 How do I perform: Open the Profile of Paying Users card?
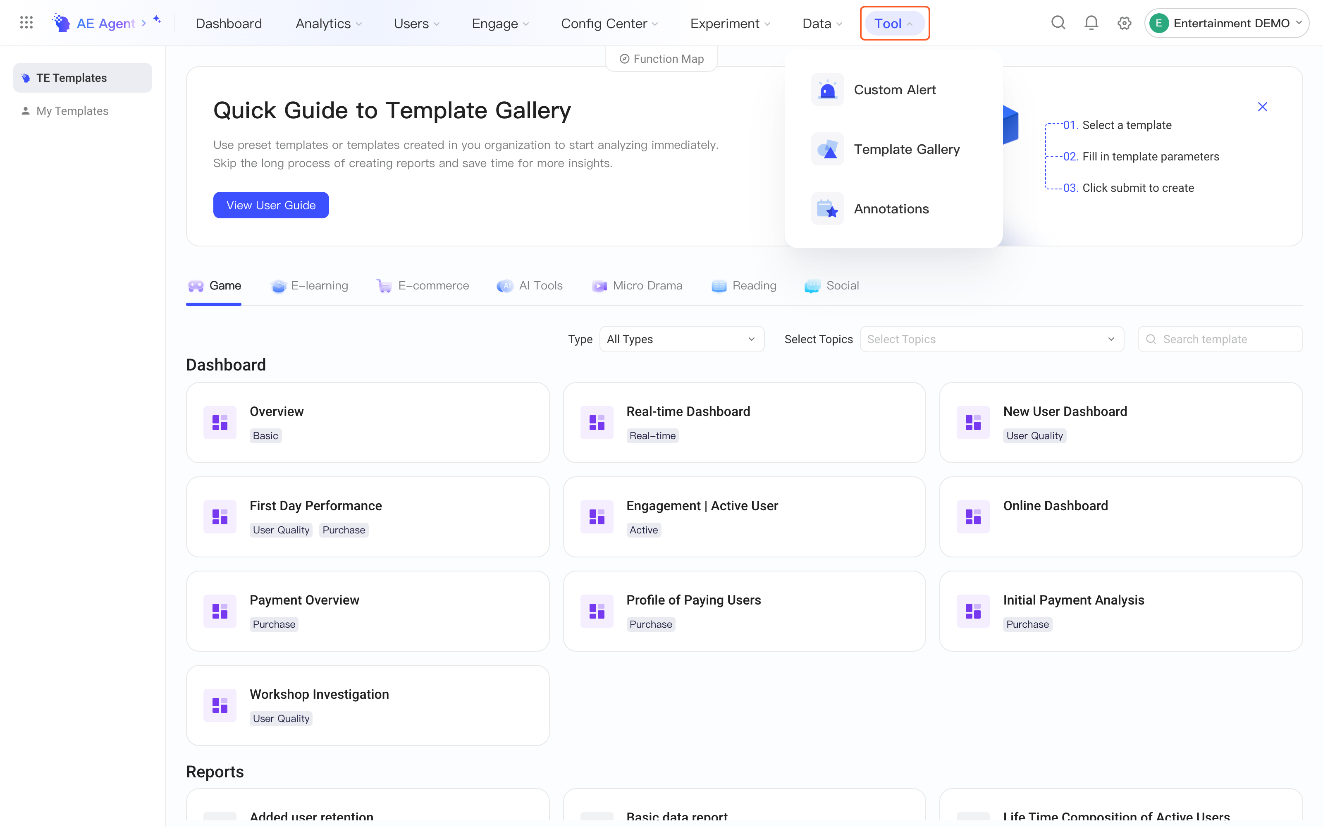tap(744, 611)
